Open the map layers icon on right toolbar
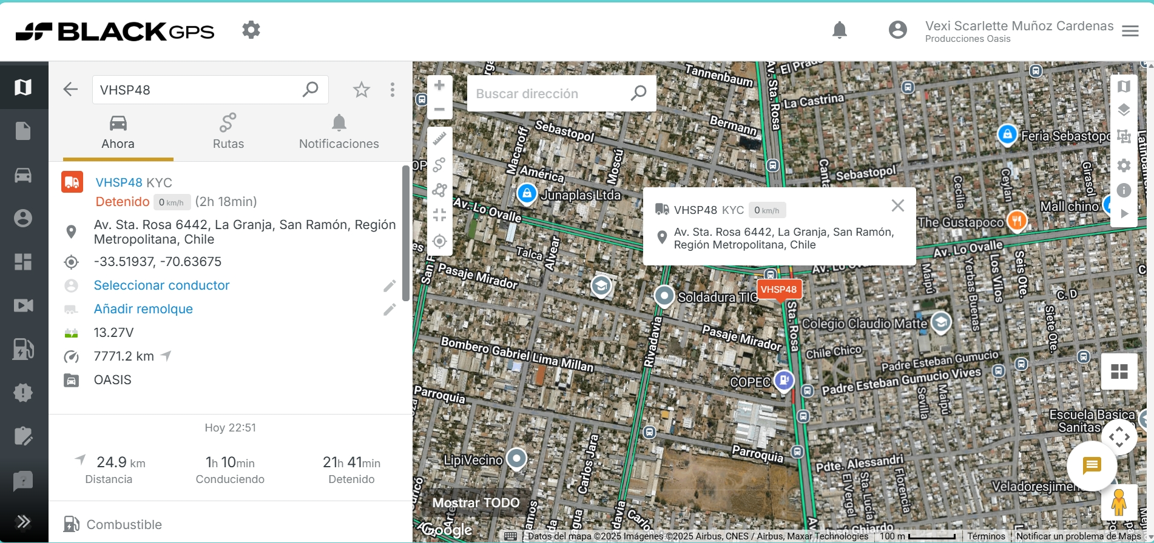1154x543 pixels. click(x=1124, y=110)
